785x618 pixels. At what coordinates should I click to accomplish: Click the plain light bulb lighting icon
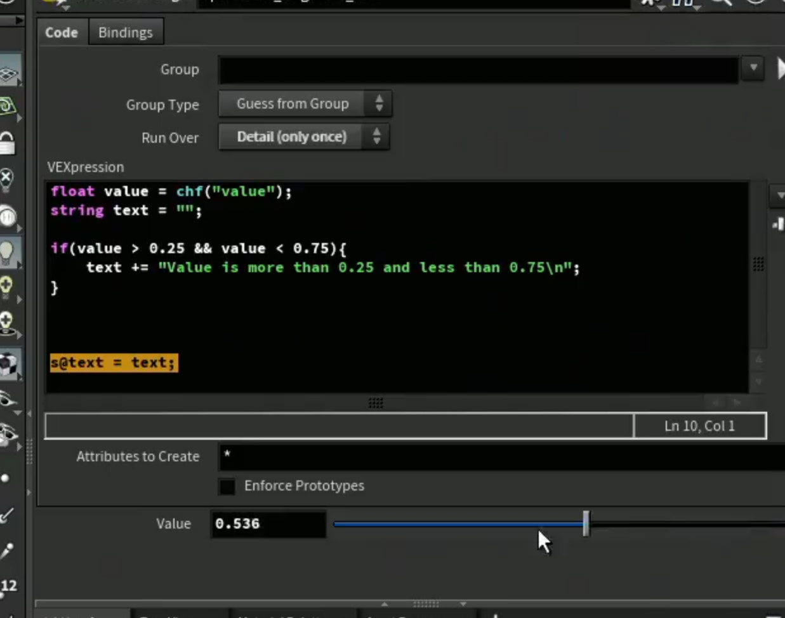click(x=7, y=253)
